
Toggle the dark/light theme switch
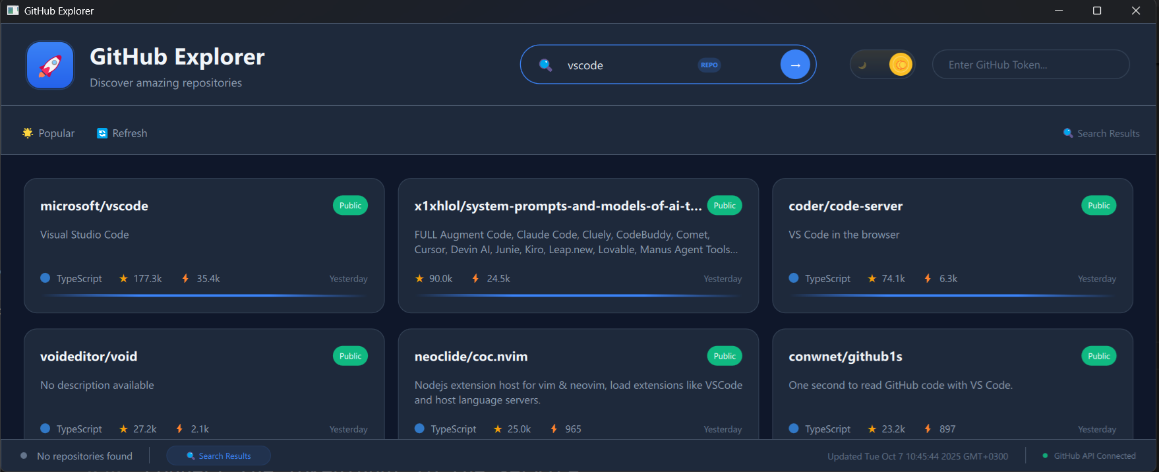[x=882, y=65]
